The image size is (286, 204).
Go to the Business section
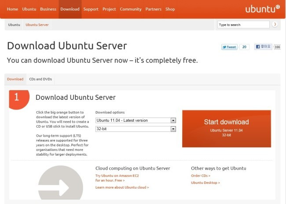pos(48,9)
